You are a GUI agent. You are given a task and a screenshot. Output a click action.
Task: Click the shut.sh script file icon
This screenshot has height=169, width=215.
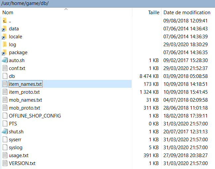[x=5, y=131]
